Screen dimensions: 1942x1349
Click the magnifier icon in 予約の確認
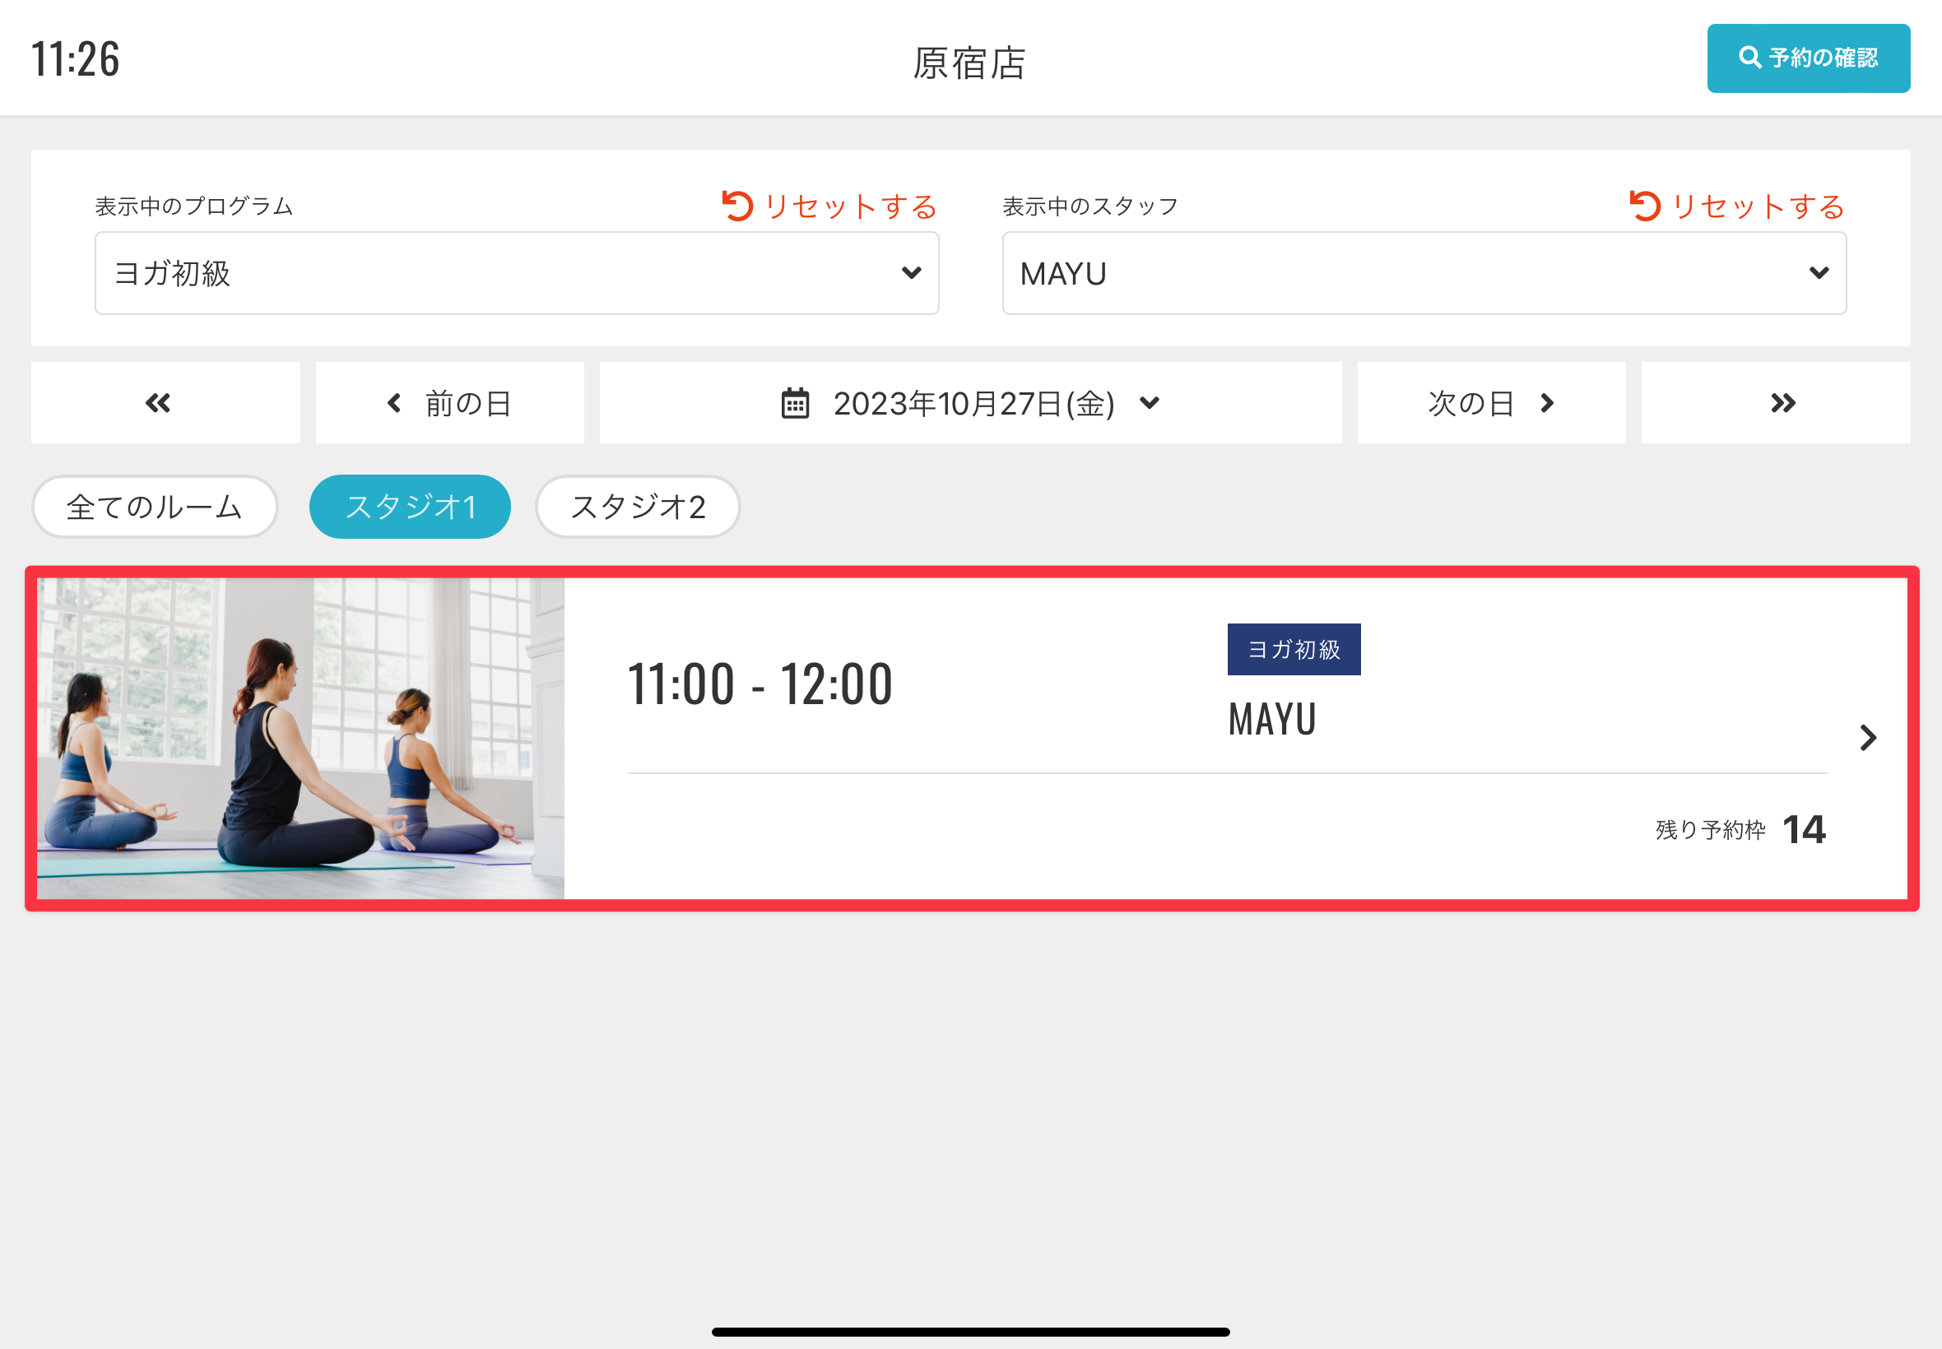[1749, 58]
